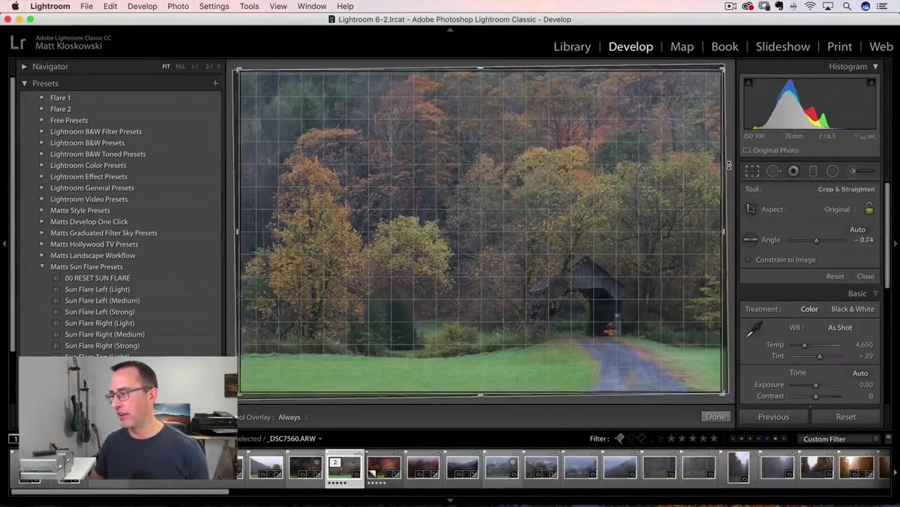Open the Aspect Original dropdown
This screenshot has height=507, width=900.
click(841, 209)
